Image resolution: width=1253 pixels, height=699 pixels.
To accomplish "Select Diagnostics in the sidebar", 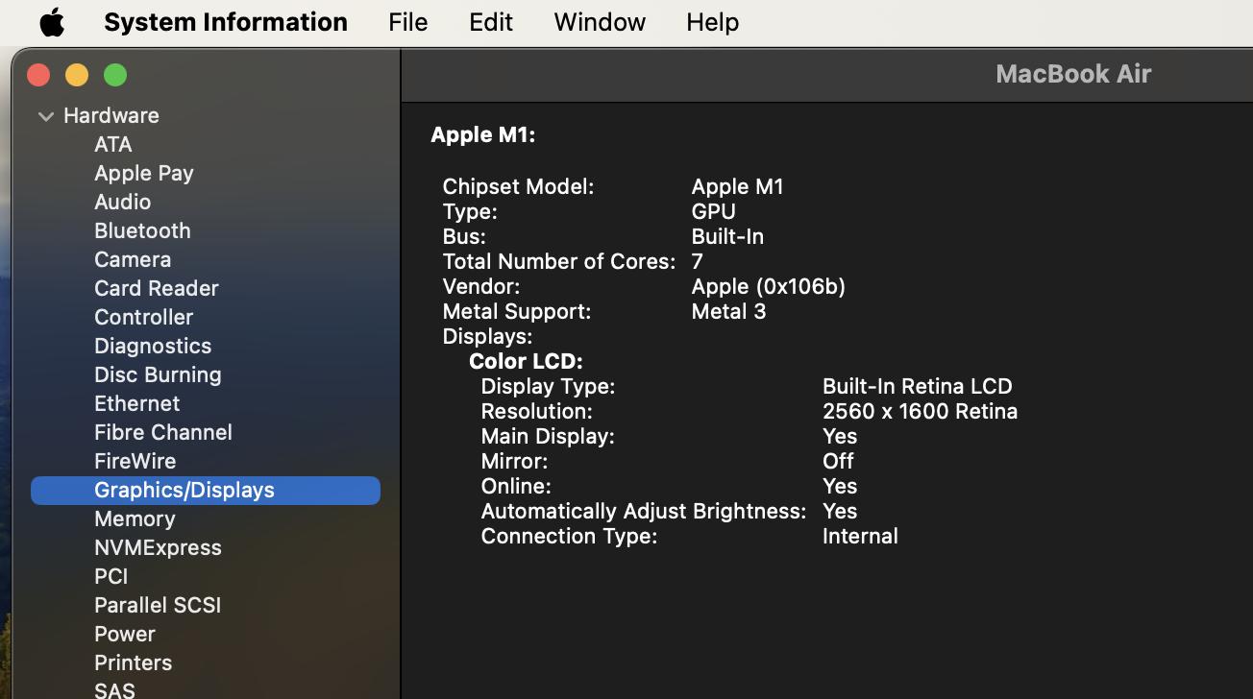I will [x=153, y=346].
